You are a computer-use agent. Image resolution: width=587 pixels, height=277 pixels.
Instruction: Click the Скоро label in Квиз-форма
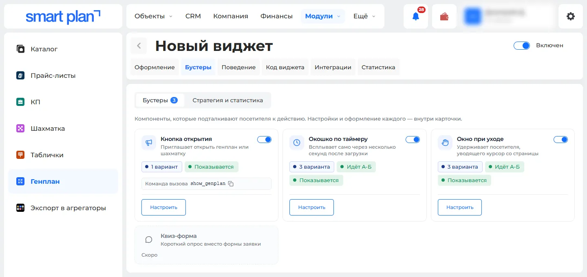pyautogui.click(x=149, y=255)
